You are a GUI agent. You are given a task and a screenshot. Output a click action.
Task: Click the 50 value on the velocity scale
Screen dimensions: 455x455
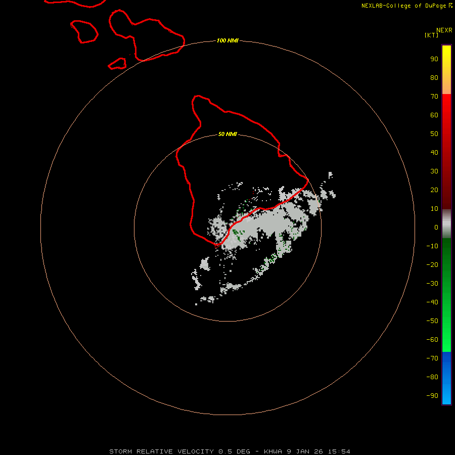click(x=434, y=134)
